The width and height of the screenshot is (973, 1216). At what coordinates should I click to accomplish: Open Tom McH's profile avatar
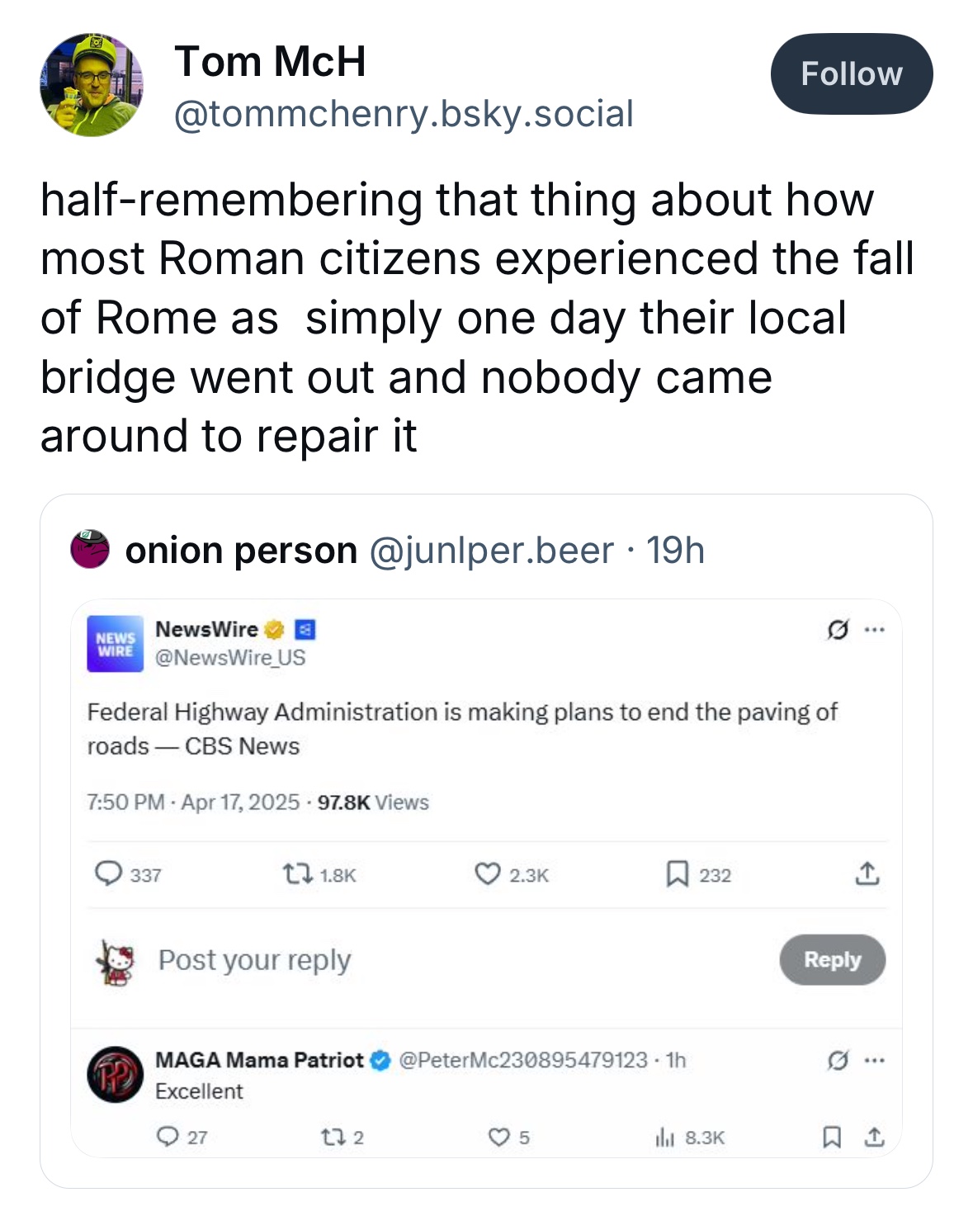pos(92,84)
